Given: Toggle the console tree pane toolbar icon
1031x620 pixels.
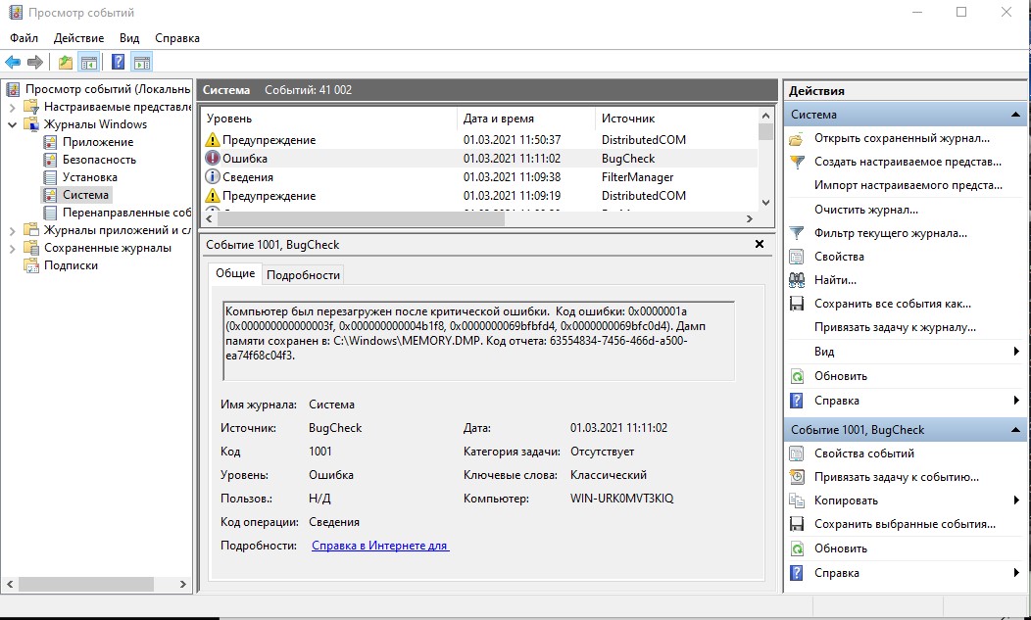Looking at the screenshot, I should click(89, 63).
